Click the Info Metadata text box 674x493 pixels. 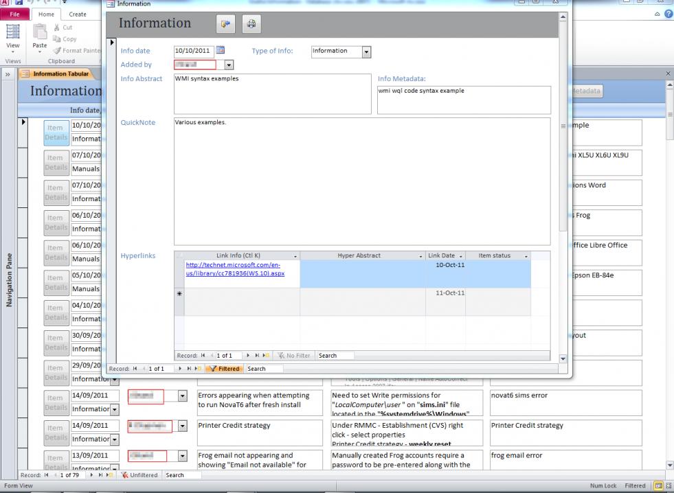(464, 100)
